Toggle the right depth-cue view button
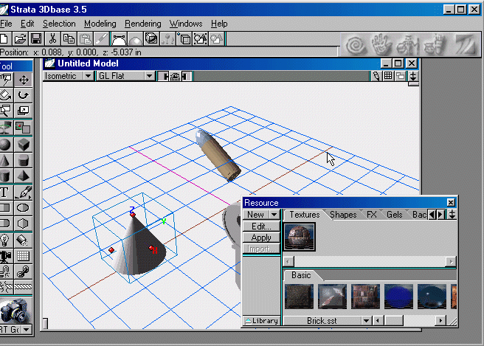 tap(187, 76)
